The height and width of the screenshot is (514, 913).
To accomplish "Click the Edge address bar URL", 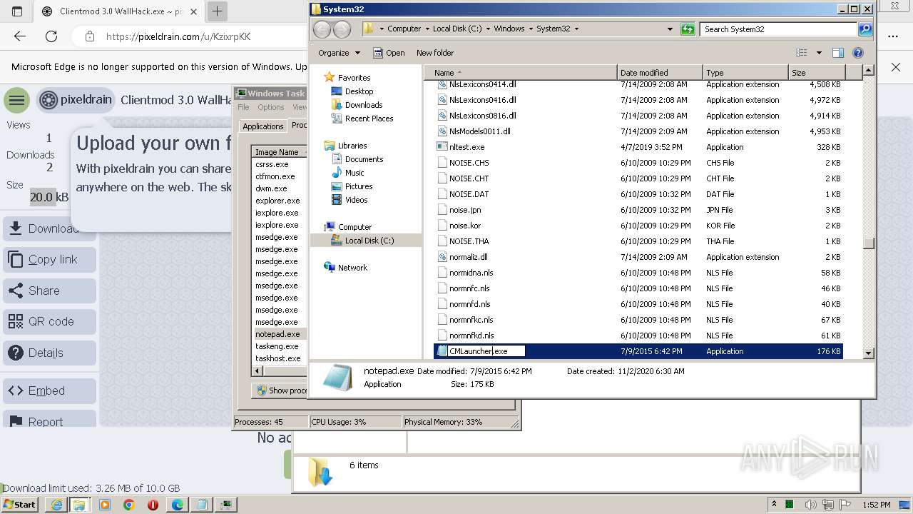I will 178,36.
